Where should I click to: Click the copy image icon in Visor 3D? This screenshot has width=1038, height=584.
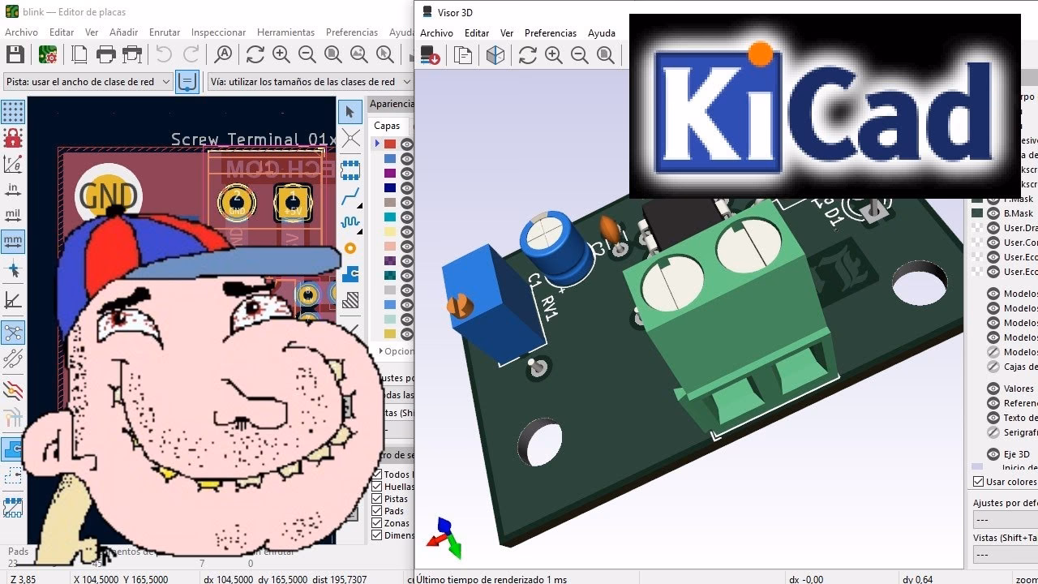(x=463, y=55)
